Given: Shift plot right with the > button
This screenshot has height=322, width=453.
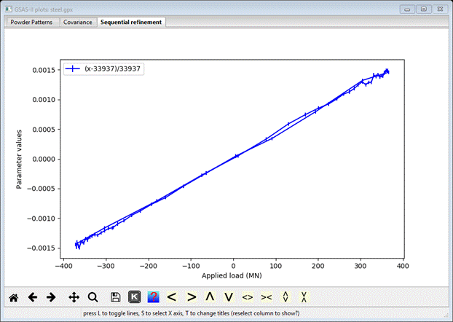Looking at the screenshot, I should 191,297.
